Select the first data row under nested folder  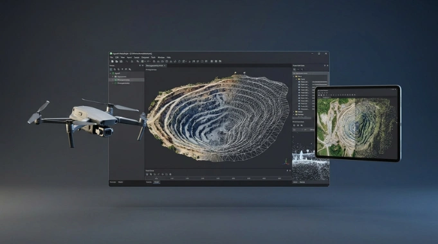coord(313,82)
